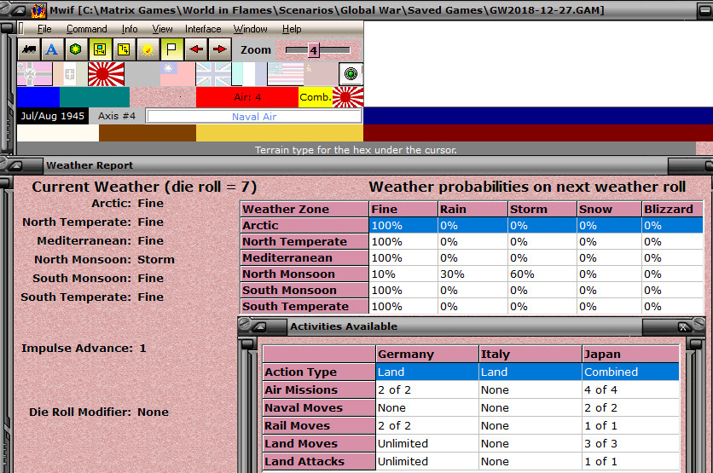The width and height of the screenshot is (713, 473).
Task: Click the Comb. action indicator
Action: (x=315, y=97)
